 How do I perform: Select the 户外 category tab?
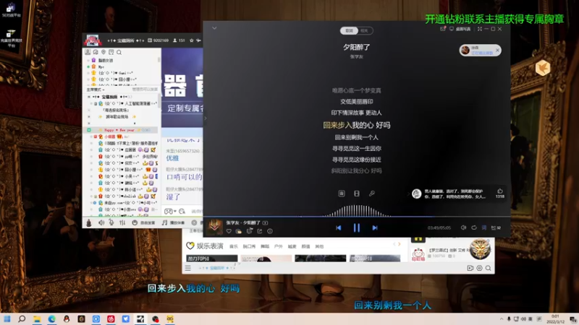click(279, 246)
